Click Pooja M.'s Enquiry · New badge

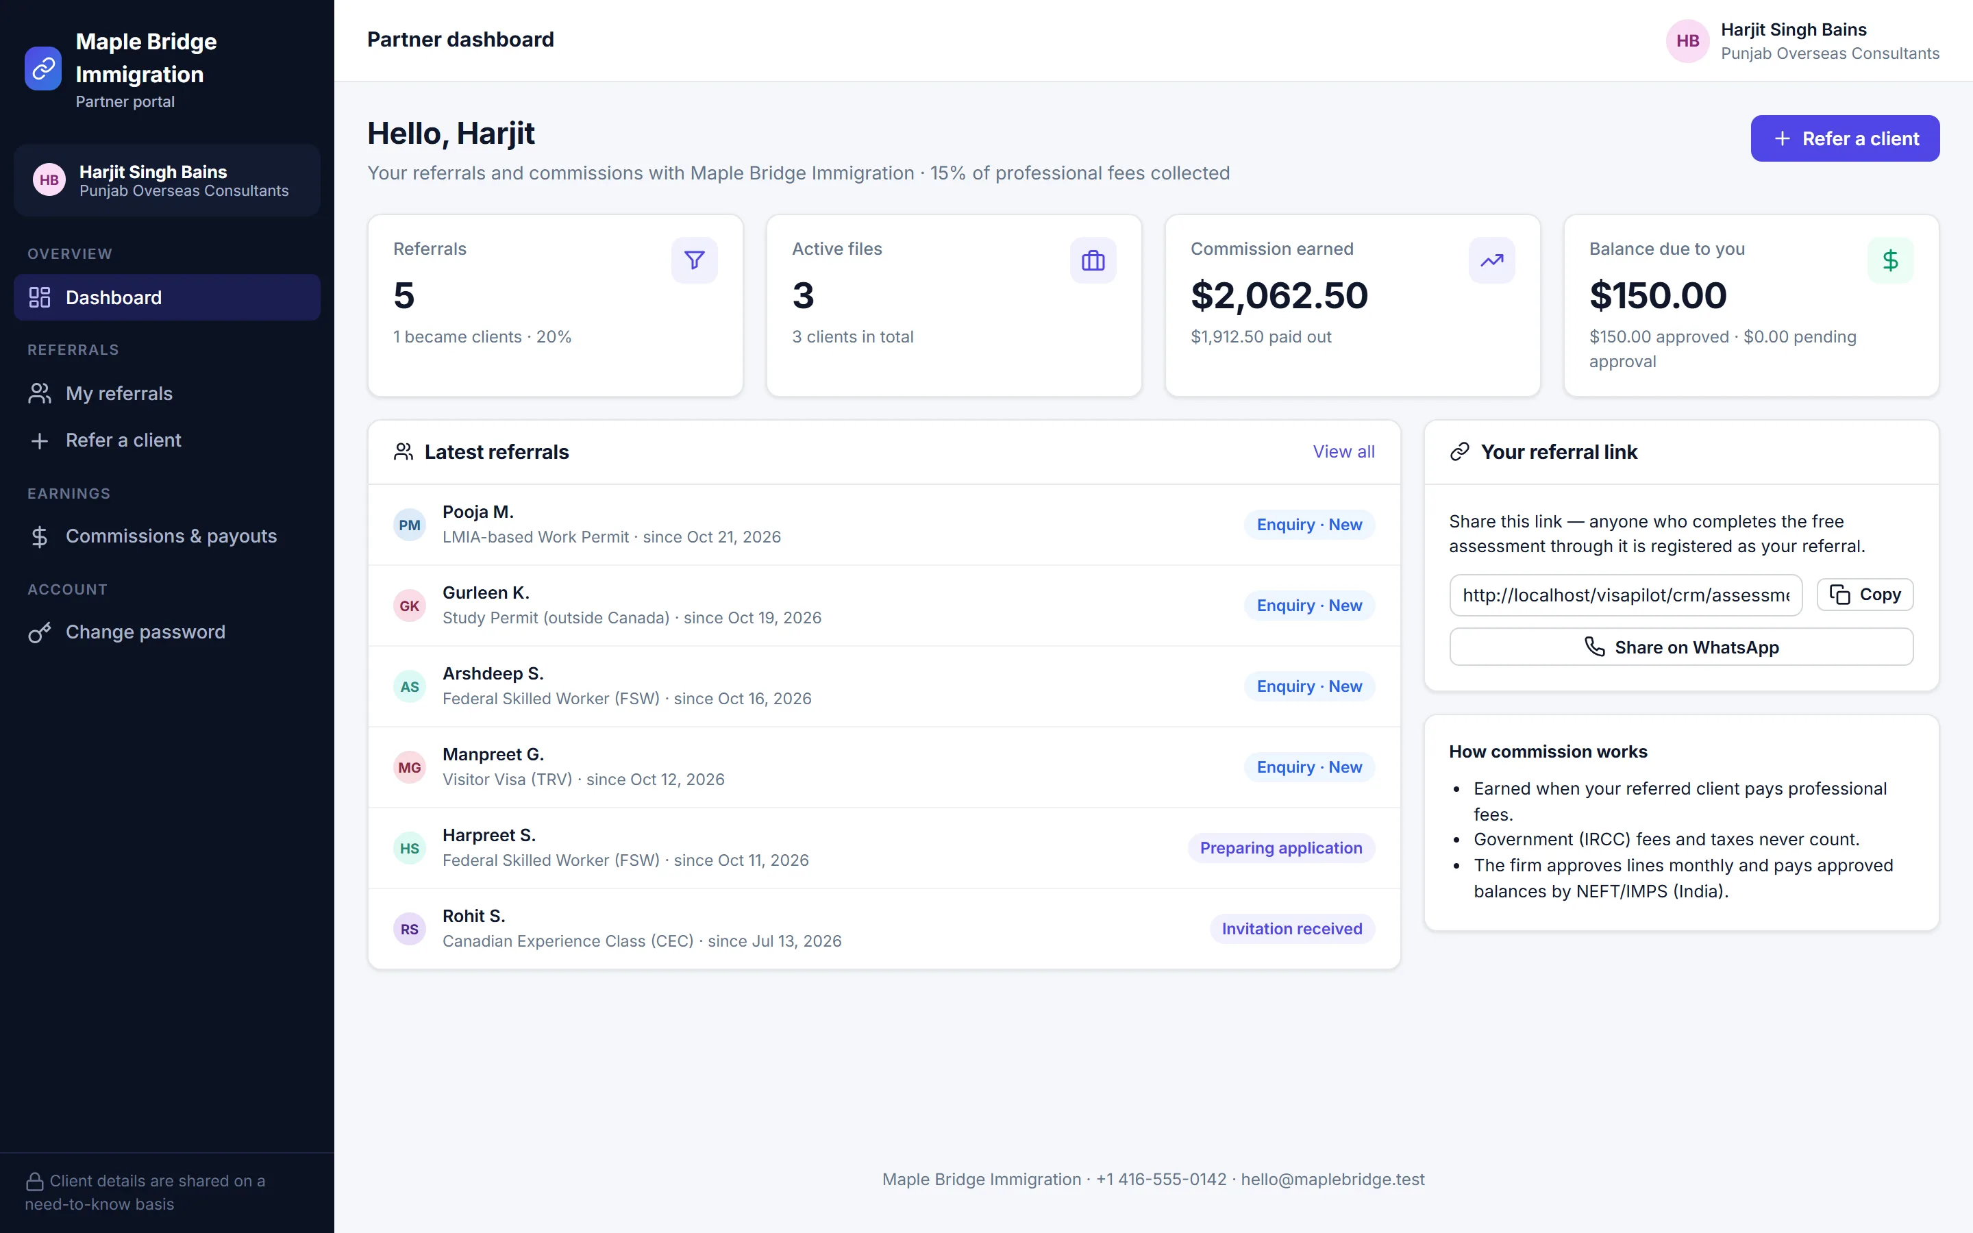tap(1309, 525)
